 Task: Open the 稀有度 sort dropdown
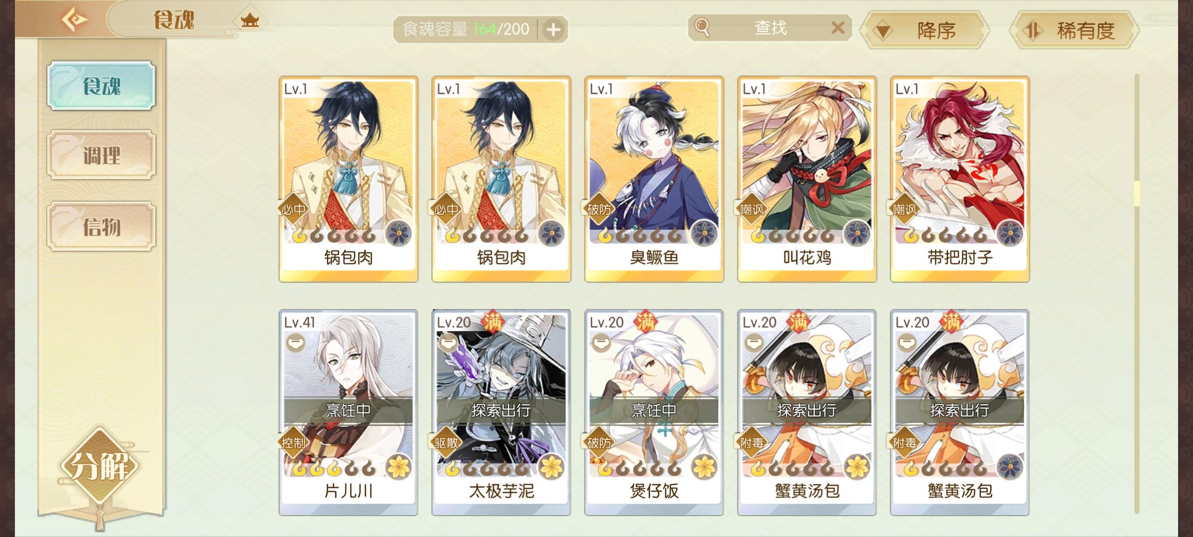[1074, 30]
